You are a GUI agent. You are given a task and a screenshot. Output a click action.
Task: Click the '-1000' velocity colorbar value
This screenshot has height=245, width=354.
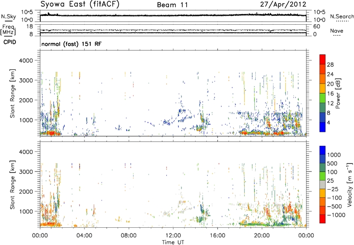coord(336,215)
